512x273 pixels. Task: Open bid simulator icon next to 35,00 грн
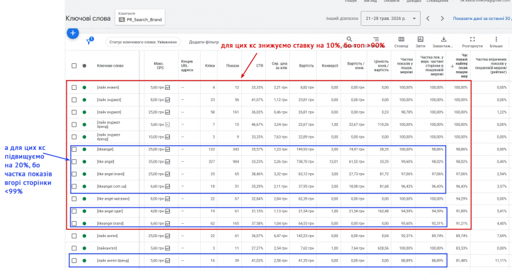(167, 162)
